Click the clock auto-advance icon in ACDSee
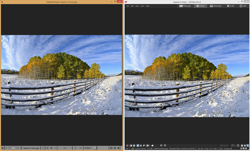Screen dimensions: 250x151 coord(165,146)
